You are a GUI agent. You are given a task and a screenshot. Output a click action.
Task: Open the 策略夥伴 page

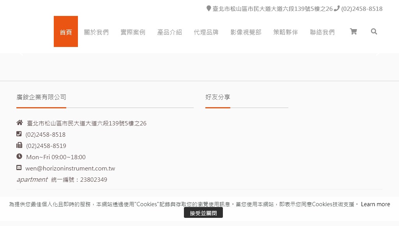tap(286, 32)
